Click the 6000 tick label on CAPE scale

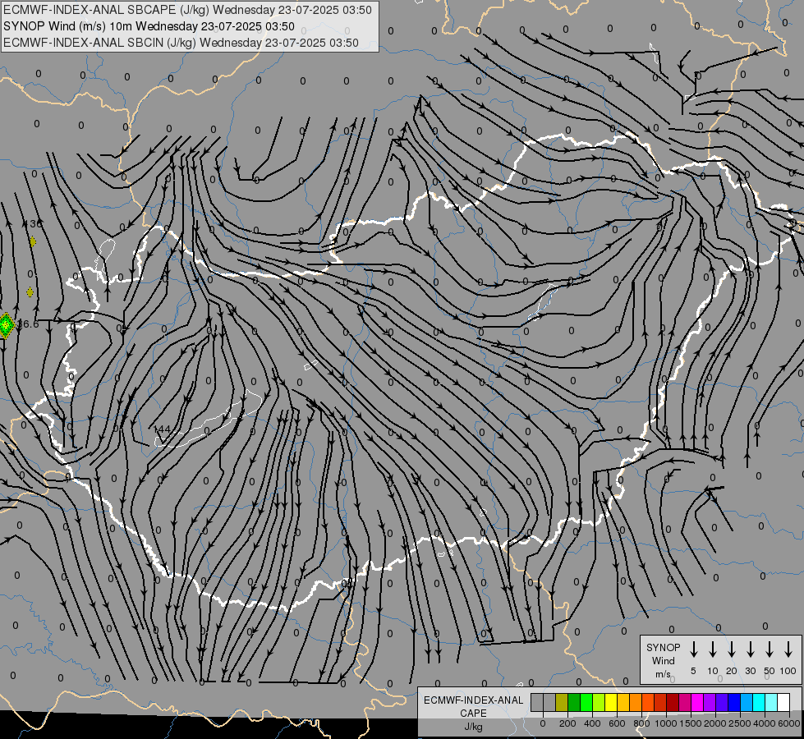coord(789,723)
